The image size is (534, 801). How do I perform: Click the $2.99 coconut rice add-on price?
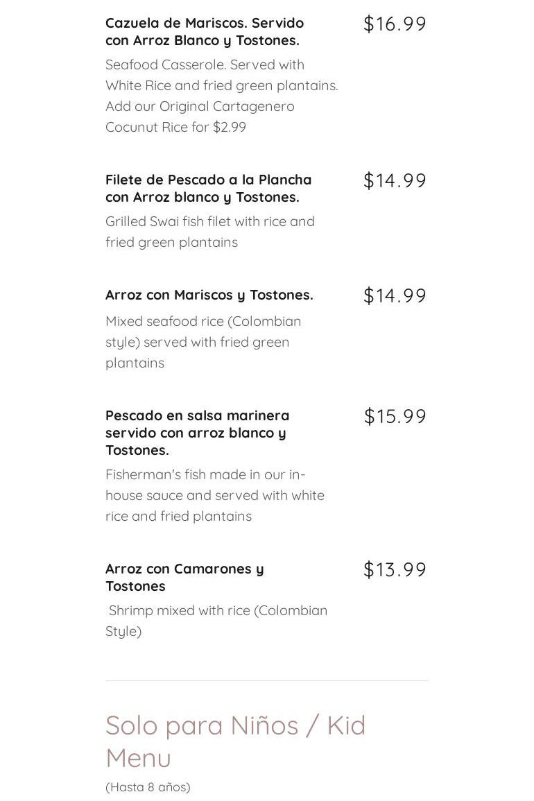pyautogui.click(x=230, y=128)
